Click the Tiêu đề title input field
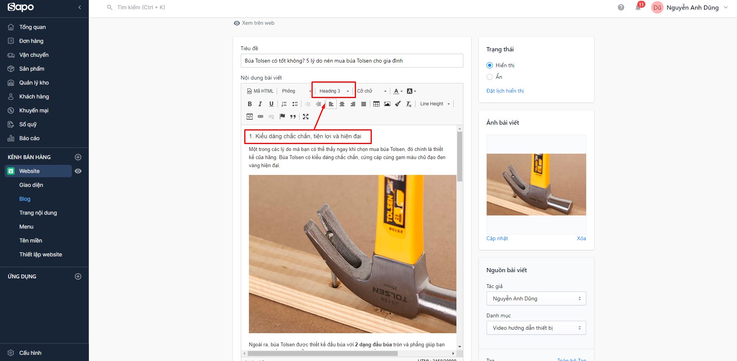Image resolution: width=737 pixels, height=361 pixels. [x=352, y=61]
